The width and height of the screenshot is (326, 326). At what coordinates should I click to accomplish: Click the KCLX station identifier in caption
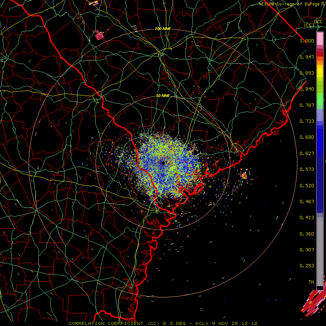203,323
